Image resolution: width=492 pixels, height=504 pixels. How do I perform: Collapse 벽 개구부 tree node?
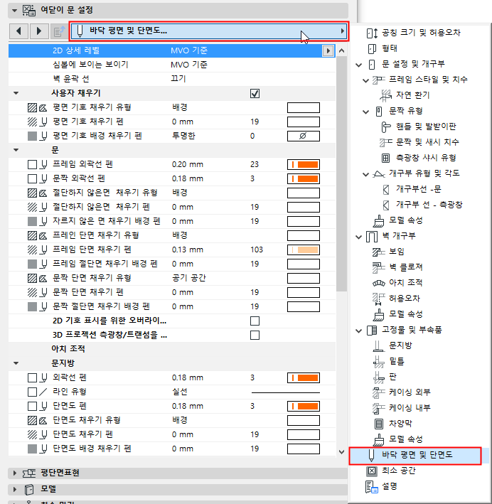click(359, 237)
